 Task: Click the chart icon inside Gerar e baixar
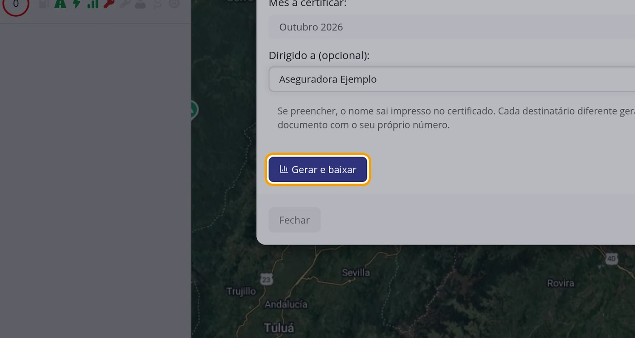coord(284,169)
